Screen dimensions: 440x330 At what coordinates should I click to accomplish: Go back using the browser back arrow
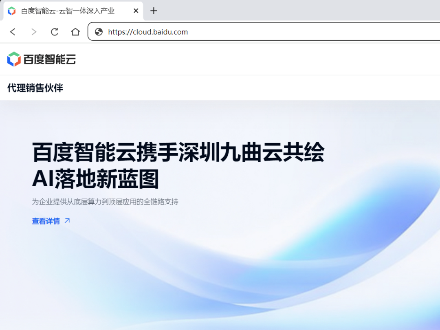click(x=13, y=32)
